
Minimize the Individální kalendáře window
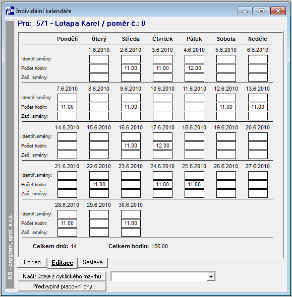point(245,11)
